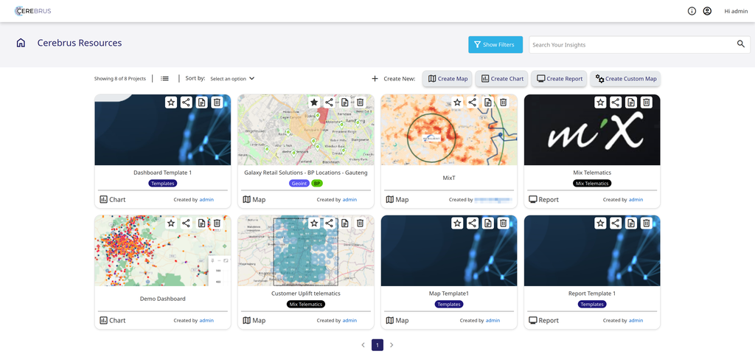Favorite the Mix Telematics report card
The image size is (755, 354).
point(600,102)
